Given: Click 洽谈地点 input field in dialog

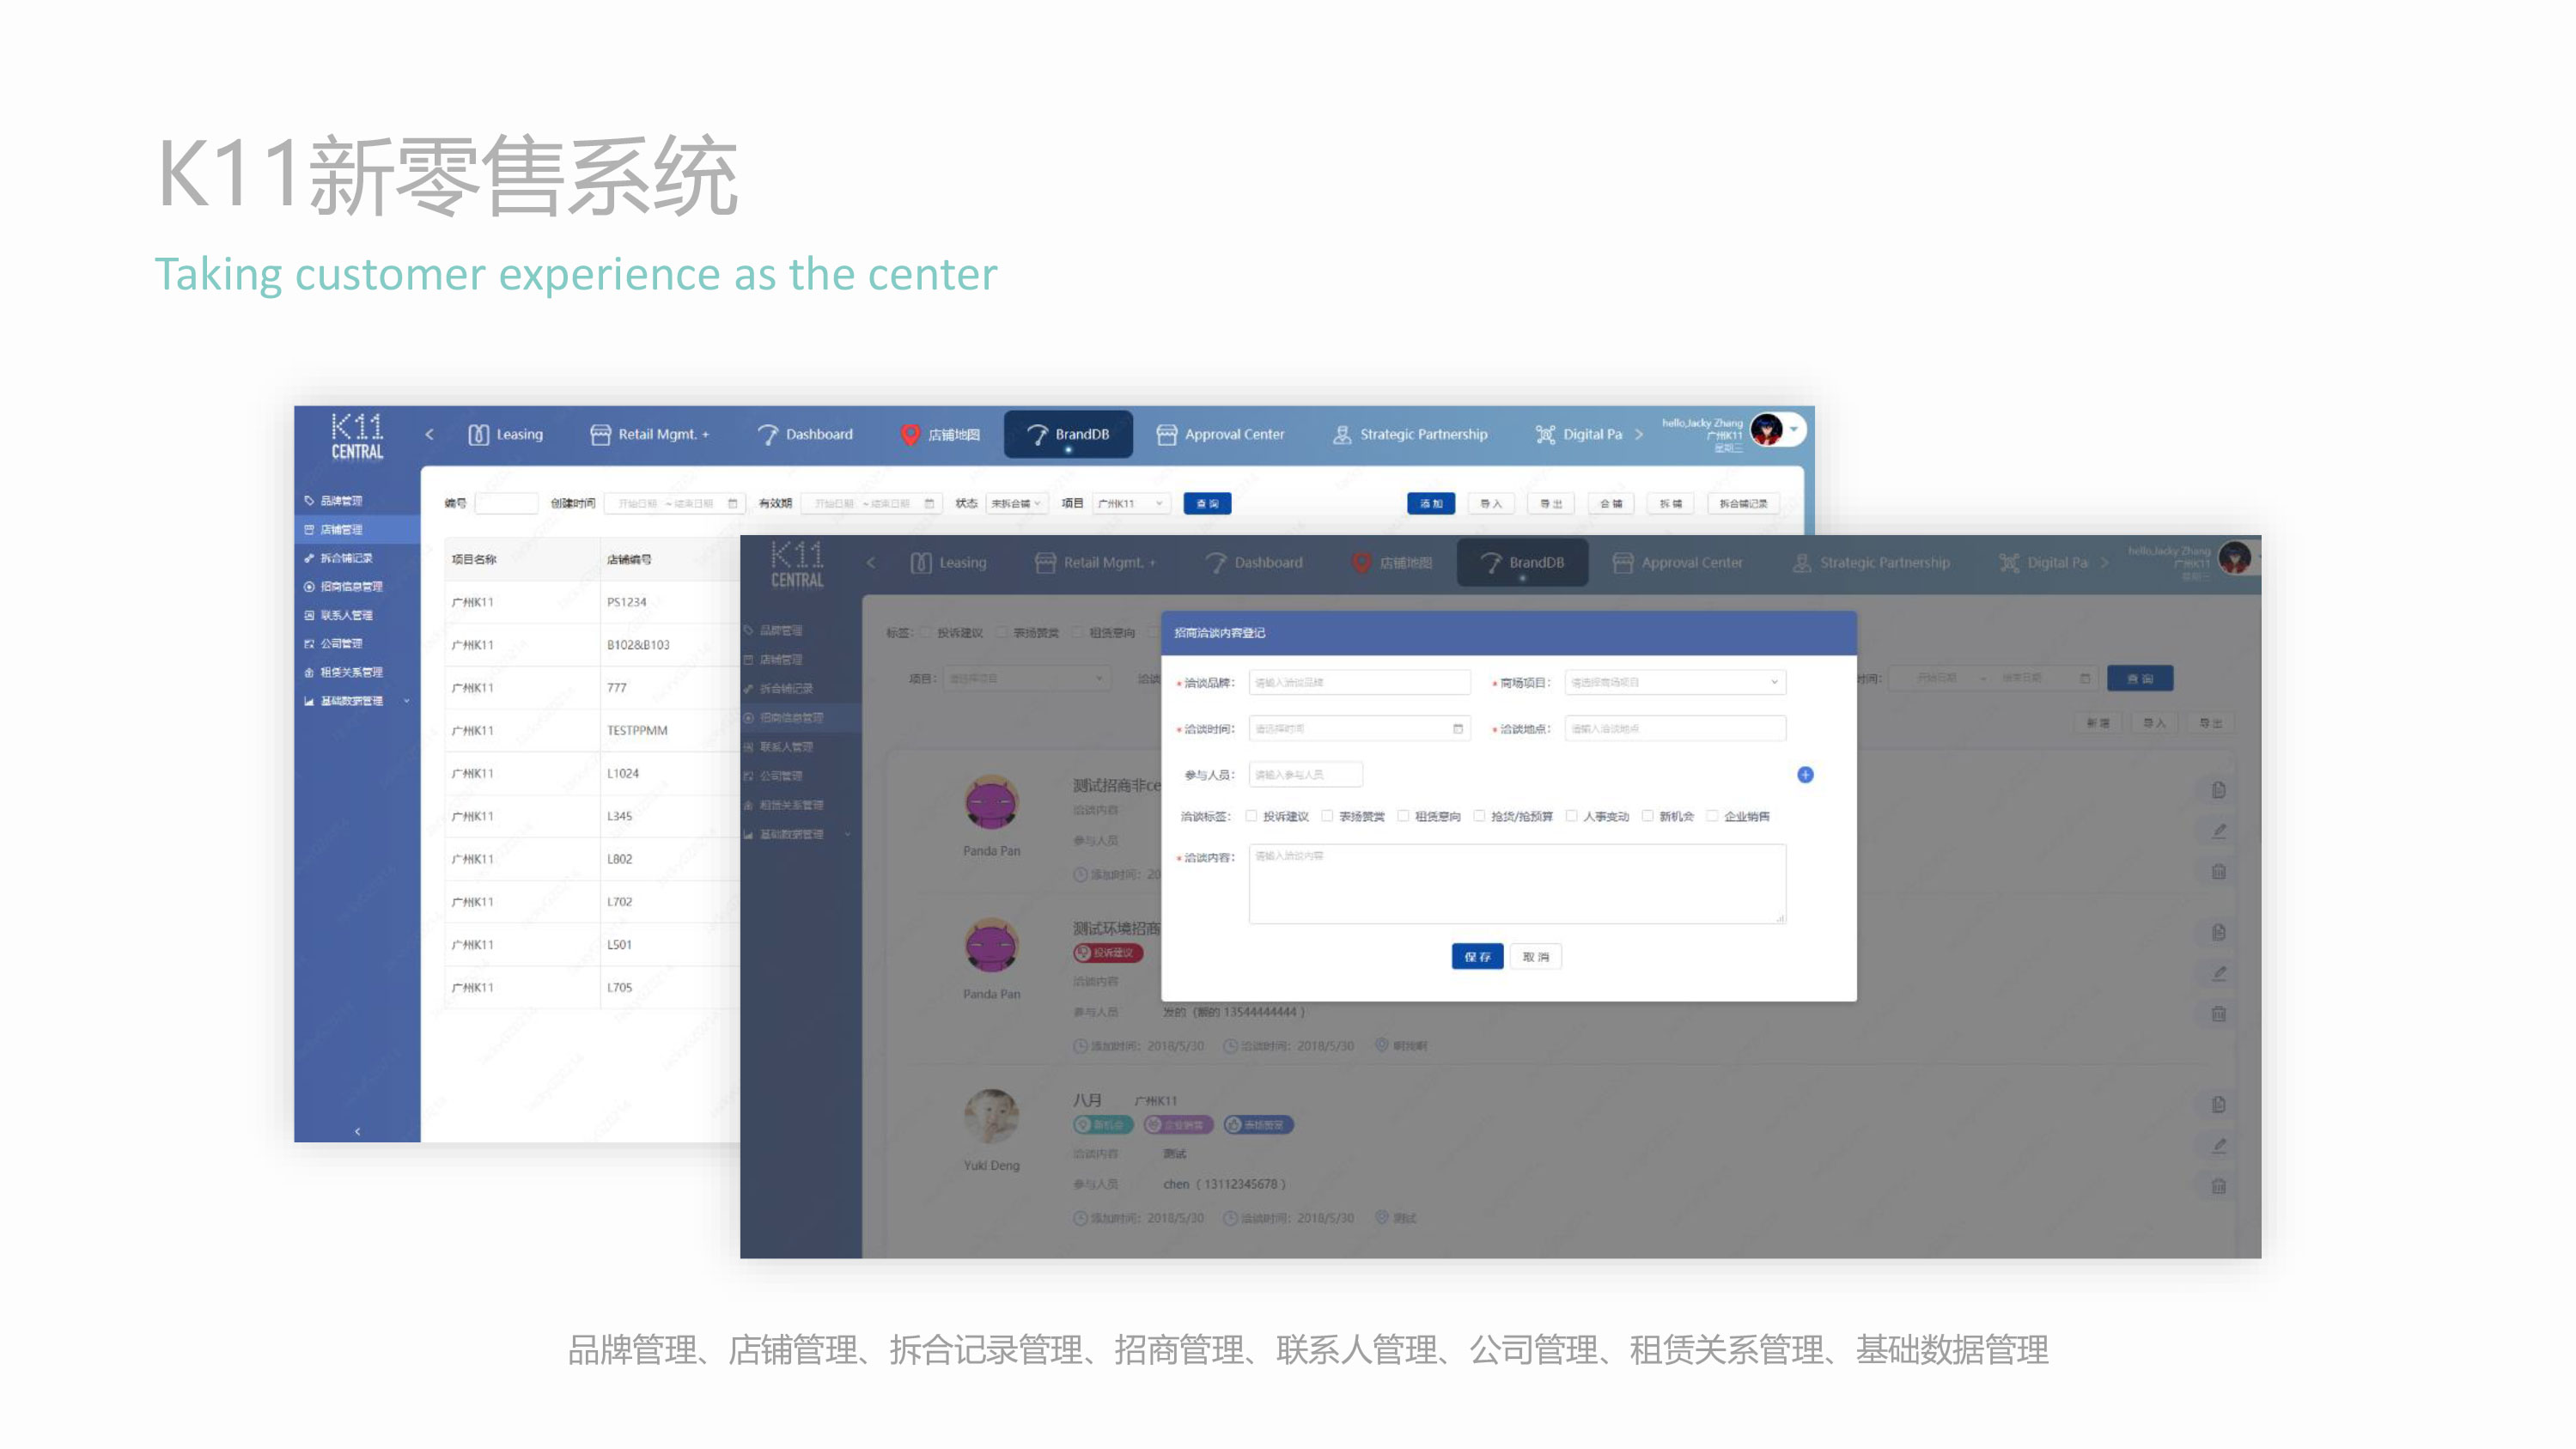Looking at the screenshot, I should [x=1675, y=728].
